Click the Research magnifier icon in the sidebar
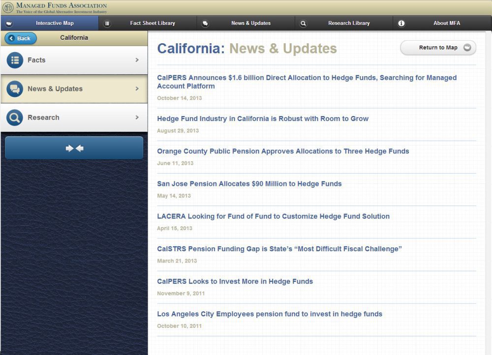The image size is (492, 355). click(15, 118)
